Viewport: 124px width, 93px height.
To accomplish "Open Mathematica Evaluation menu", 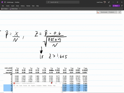I will coord(39,86).
